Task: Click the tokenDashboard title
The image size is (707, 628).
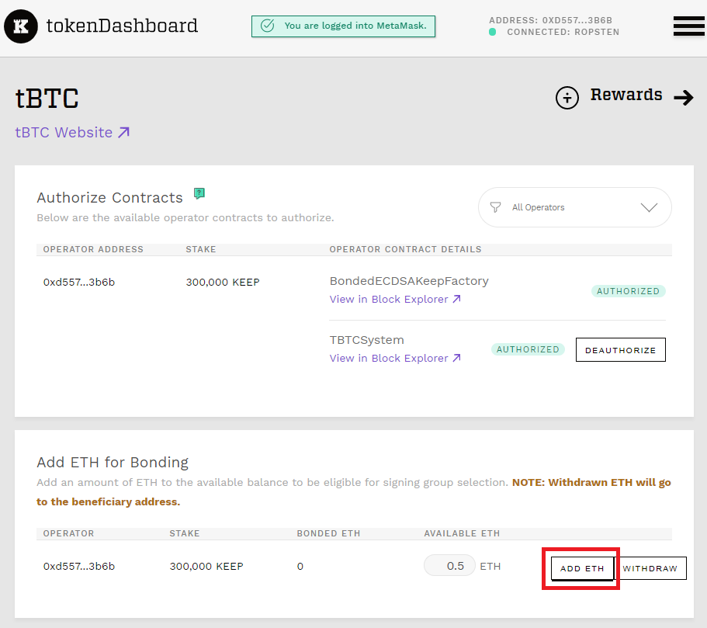Action: coord(122,26)
